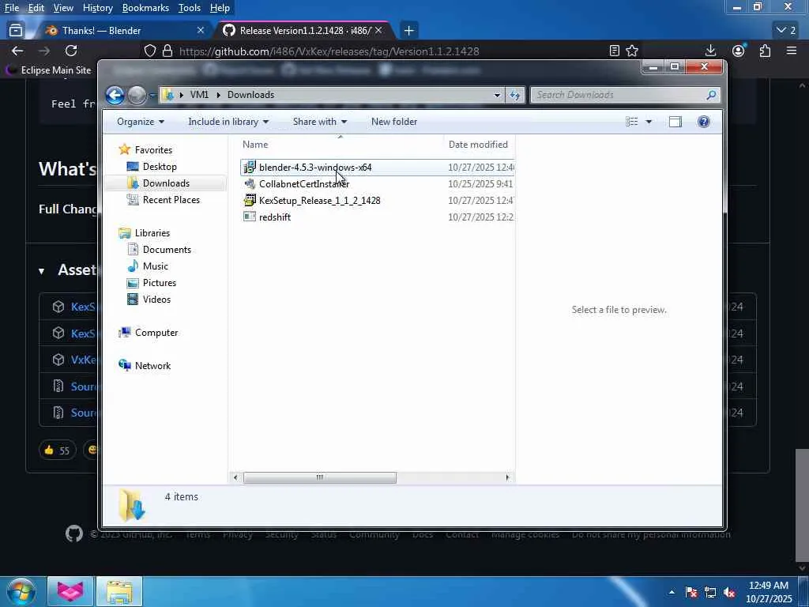Change view with the view mode icon

point(631,122)
